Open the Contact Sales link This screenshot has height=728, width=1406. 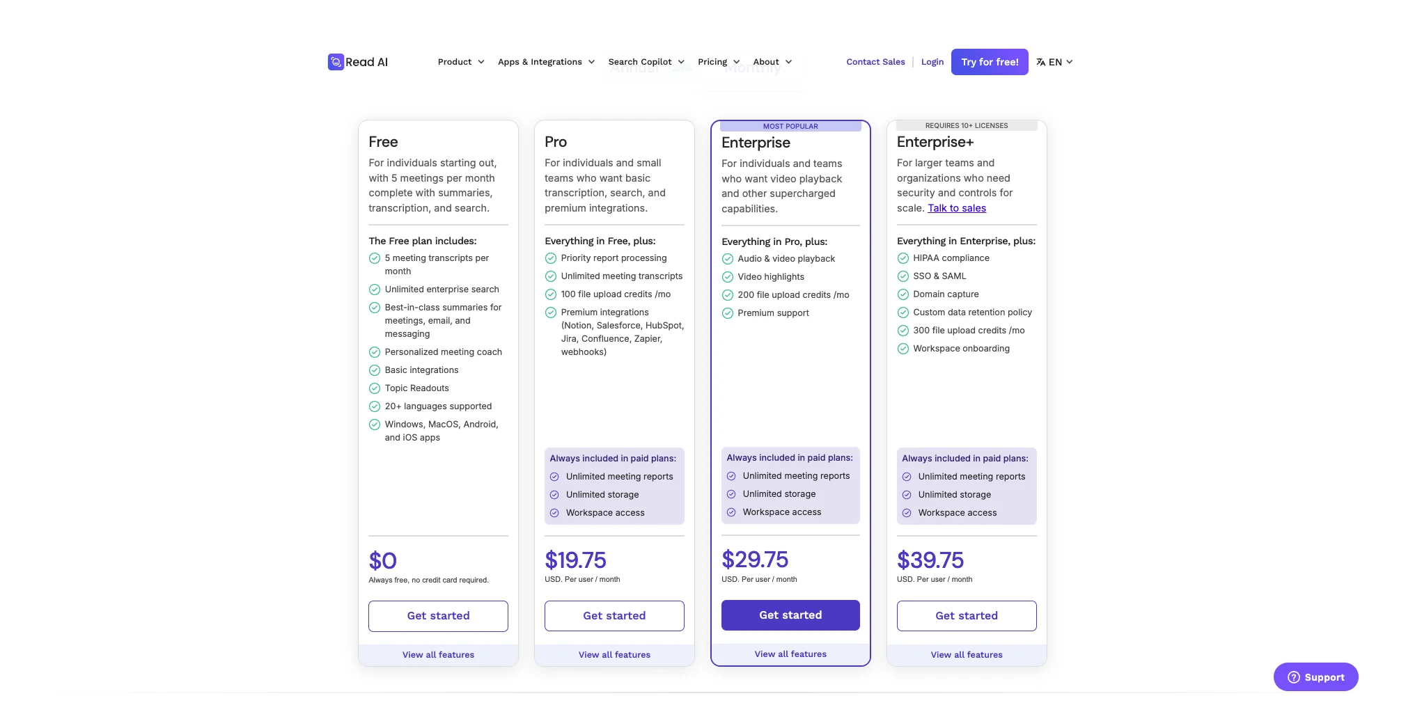tap(875, 62)
